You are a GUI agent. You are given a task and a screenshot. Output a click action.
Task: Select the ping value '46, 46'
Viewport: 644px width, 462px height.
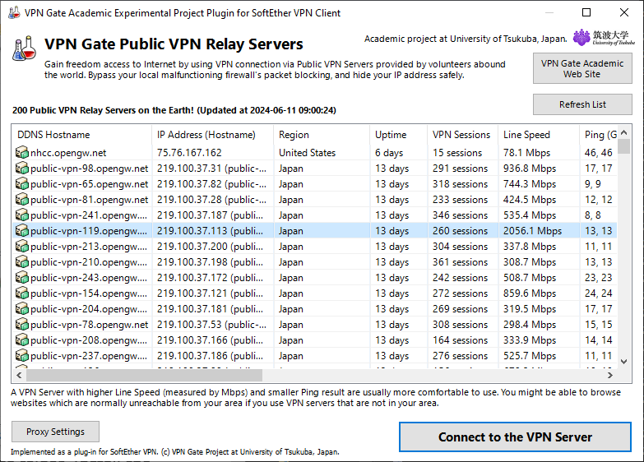[x=599, y=153]
